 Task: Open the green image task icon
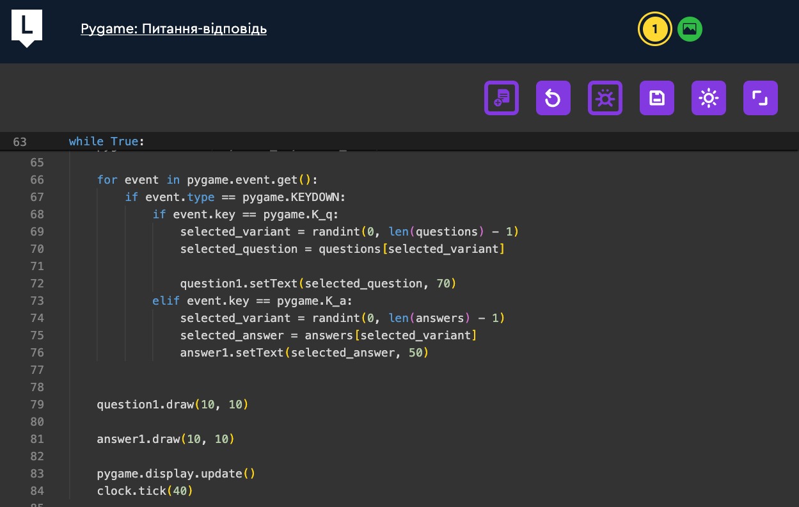point(690,29)
